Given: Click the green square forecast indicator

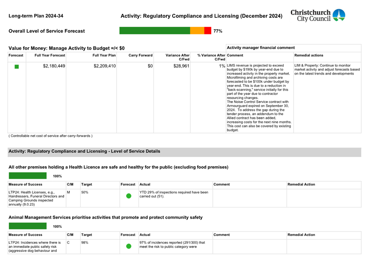Looking at the screenshot, I should [x=17, y=67].
